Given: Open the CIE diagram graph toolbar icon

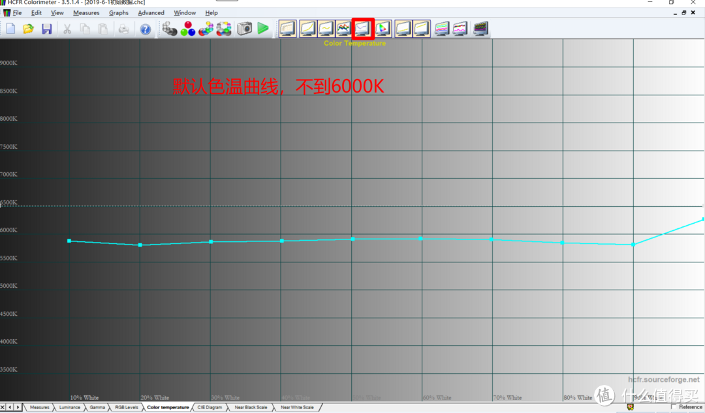Looking at the screenshot, I should point(383,29).
